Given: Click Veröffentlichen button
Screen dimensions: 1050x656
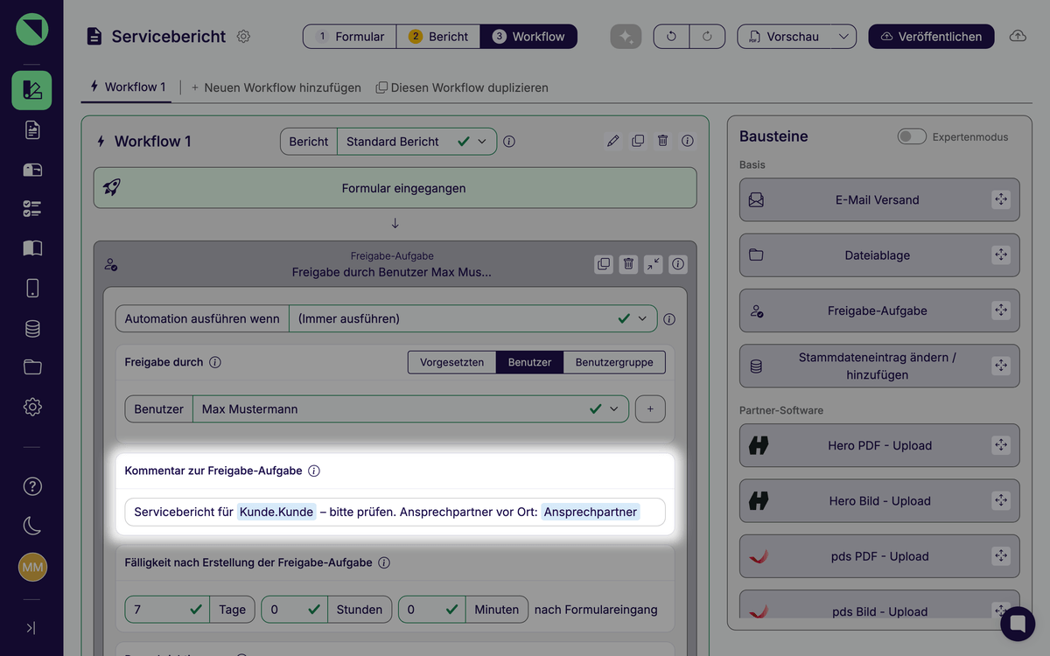Looking at the screenshot, I should pos(931,37).
